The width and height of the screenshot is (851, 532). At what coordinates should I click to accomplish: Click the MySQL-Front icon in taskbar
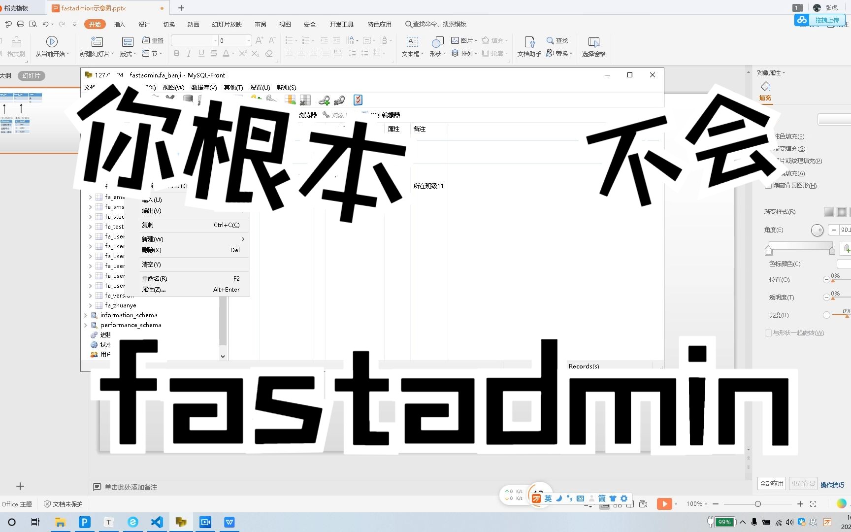pos(181,522)
